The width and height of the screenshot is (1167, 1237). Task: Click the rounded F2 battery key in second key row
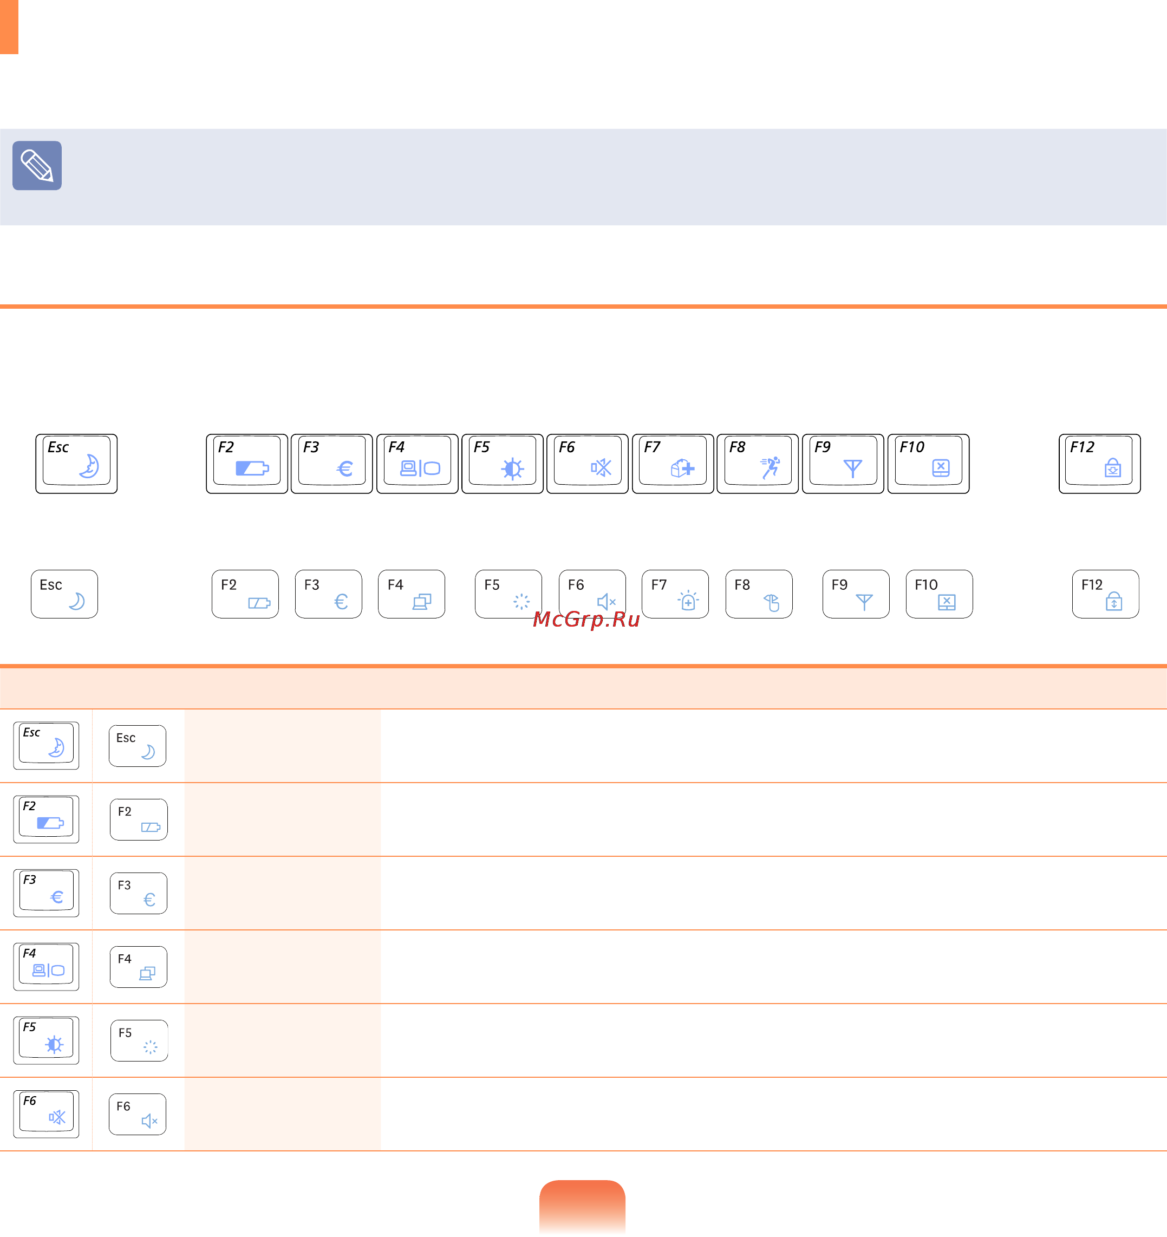tap(245, 594)
